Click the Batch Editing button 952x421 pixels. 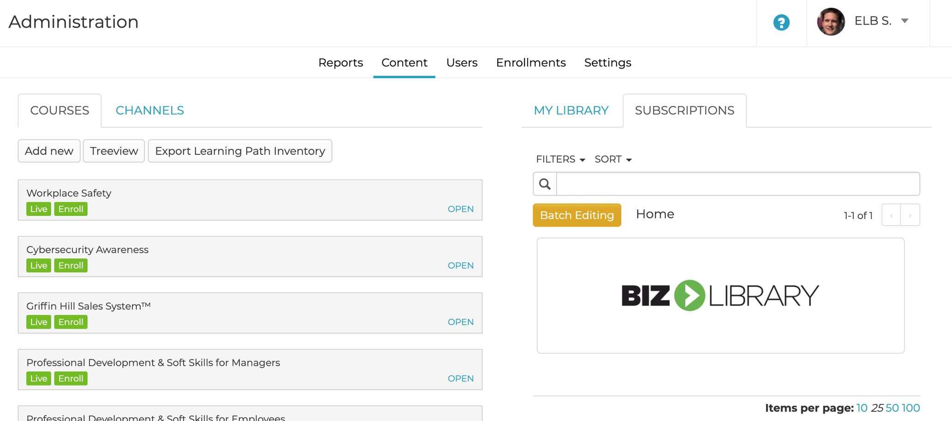pyautogui.click(x=577, y=215)
